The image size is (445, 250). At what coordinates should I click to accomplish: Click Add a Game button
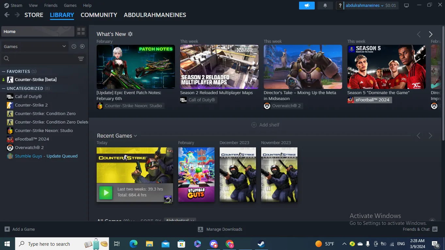point(20,229)
